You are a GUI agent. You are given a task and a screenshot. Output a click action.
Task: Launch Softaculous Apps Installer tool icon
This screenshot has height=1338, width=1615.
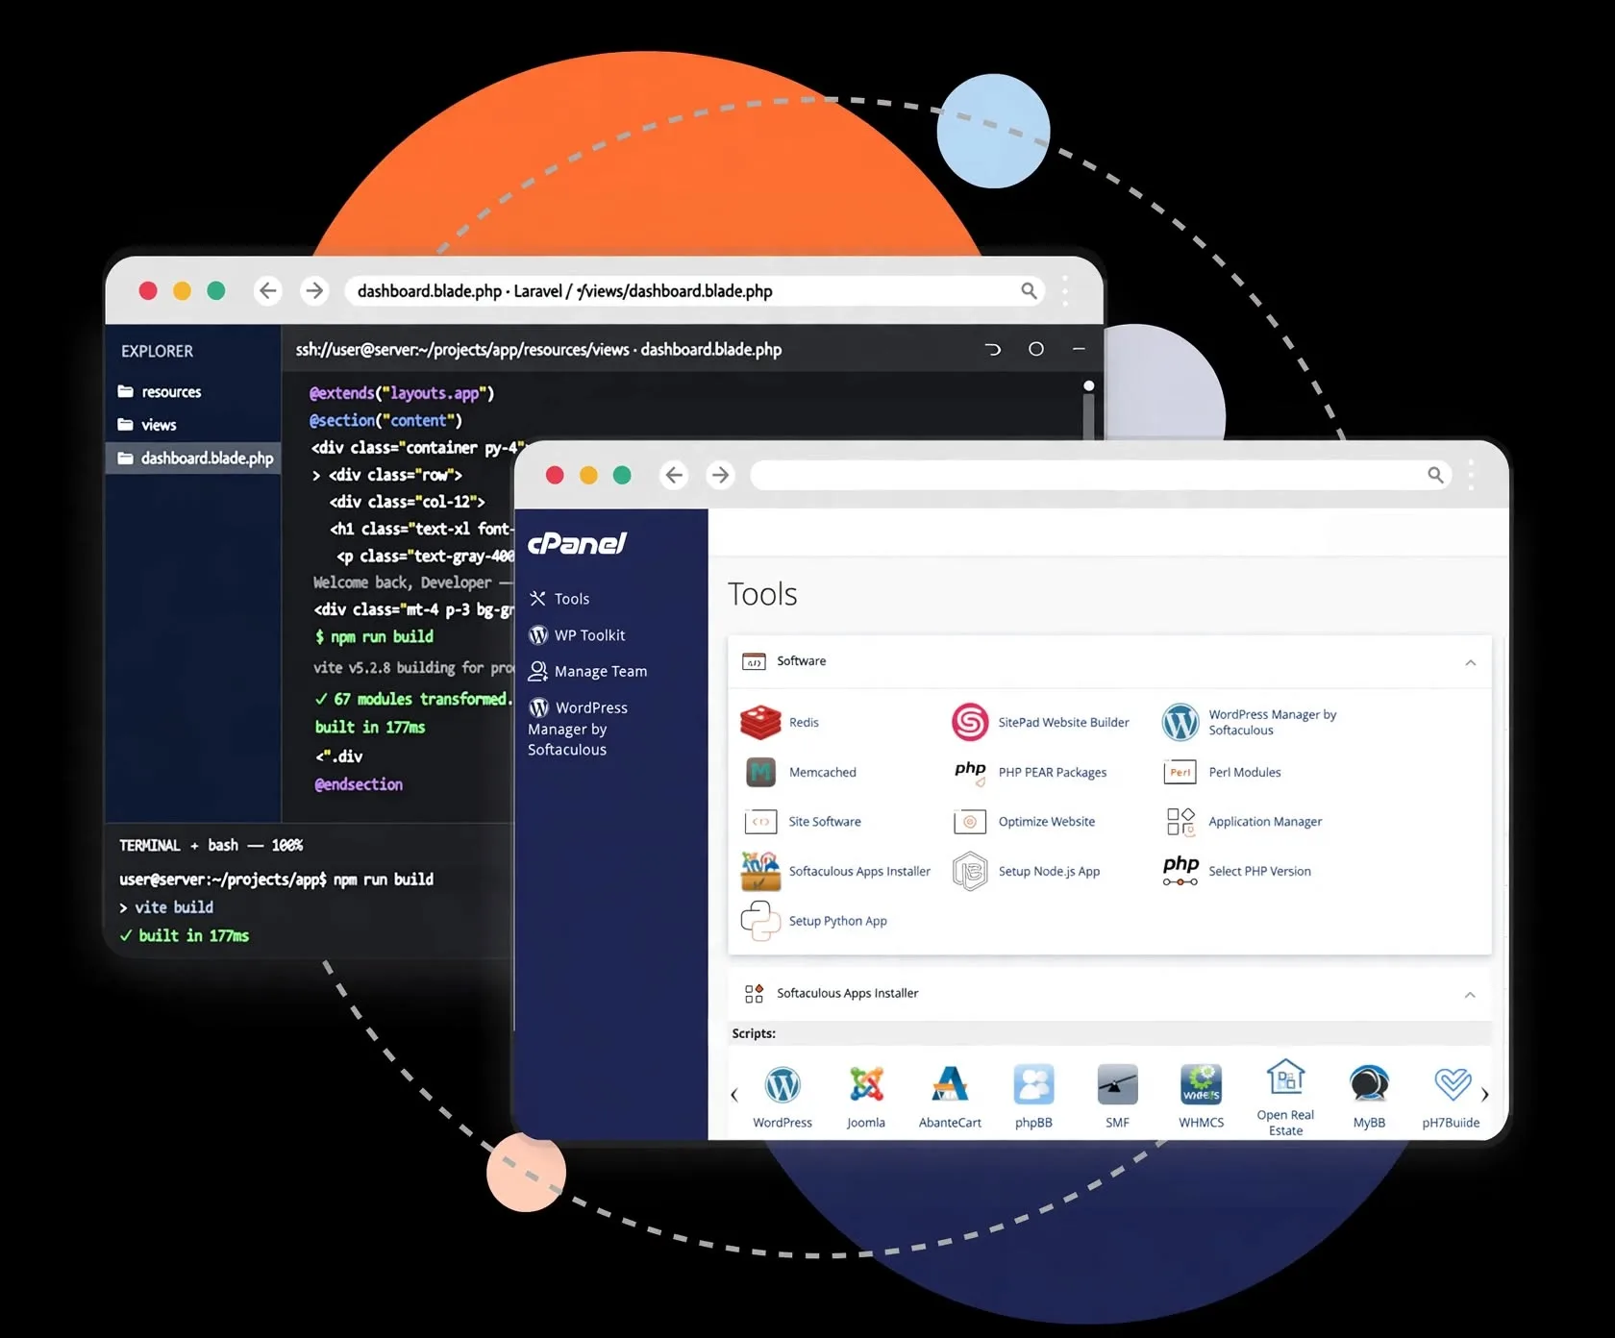(760, 871)
